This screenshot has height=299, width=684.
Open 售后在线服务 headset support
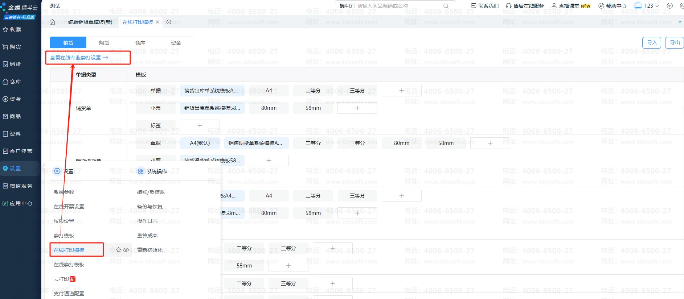point(525,6)
